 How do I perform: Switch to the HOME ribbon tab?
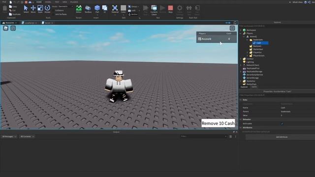39,2
